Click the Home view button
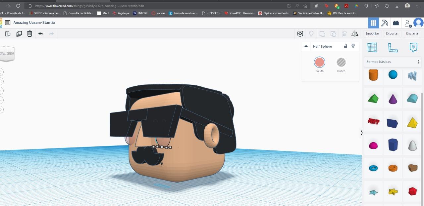 tap(1, 71)
